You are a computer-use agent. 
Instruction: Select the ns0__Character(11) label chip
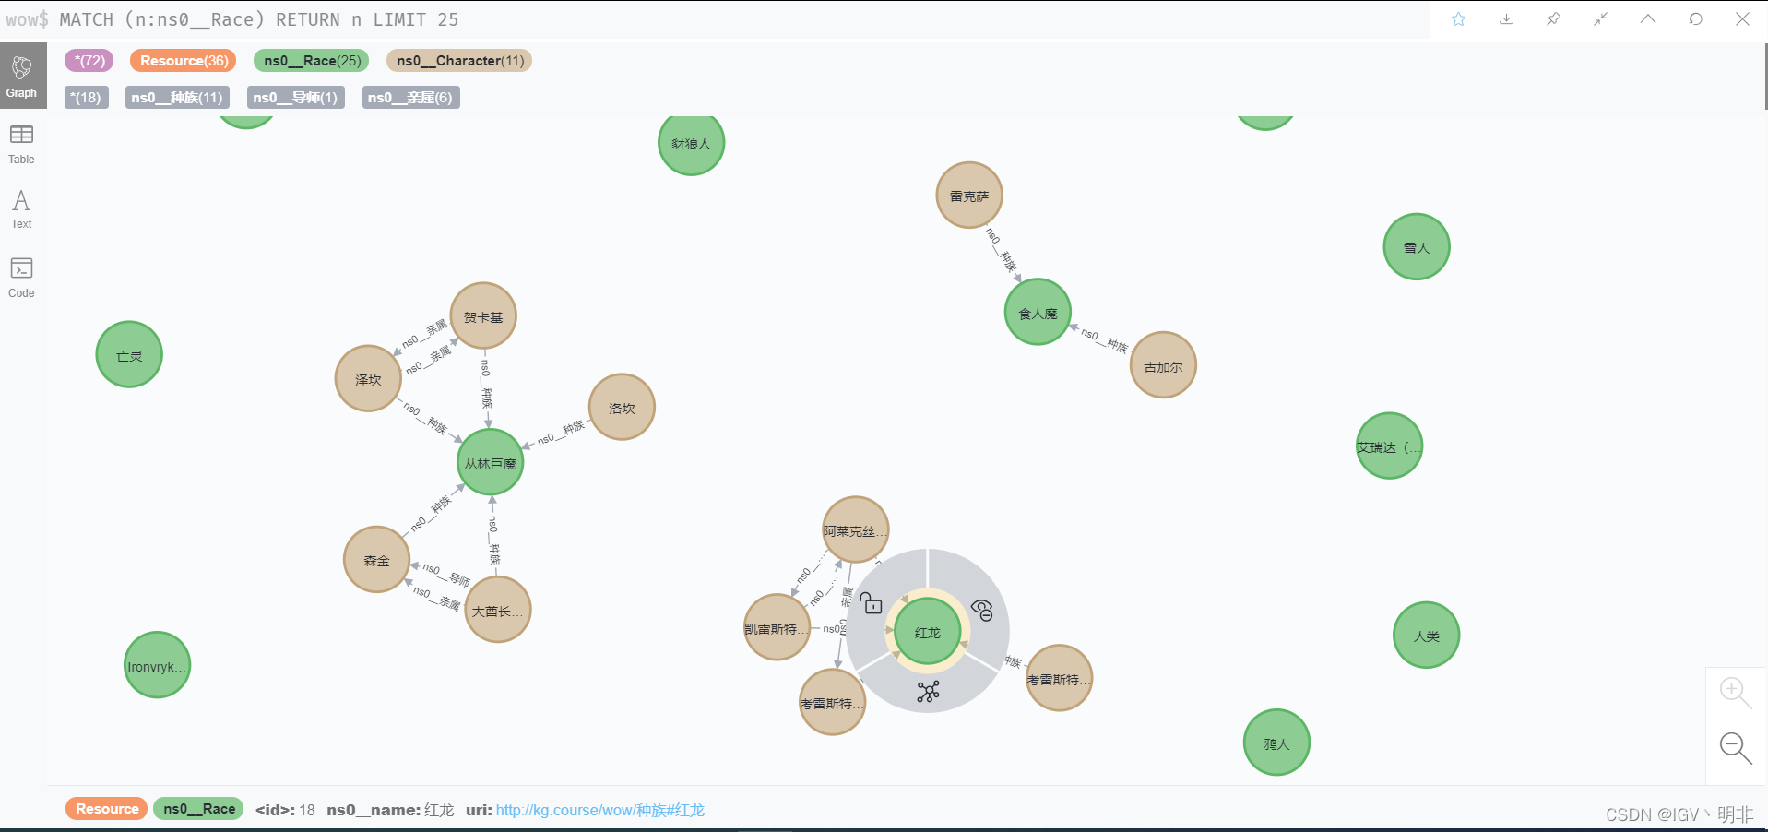(x=459, y=61)
